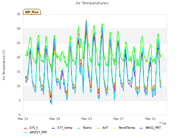Viewport: 184px width, 138px height.
Task: Click the Mar 31 x-axis tick label
Action: (150, 119)
